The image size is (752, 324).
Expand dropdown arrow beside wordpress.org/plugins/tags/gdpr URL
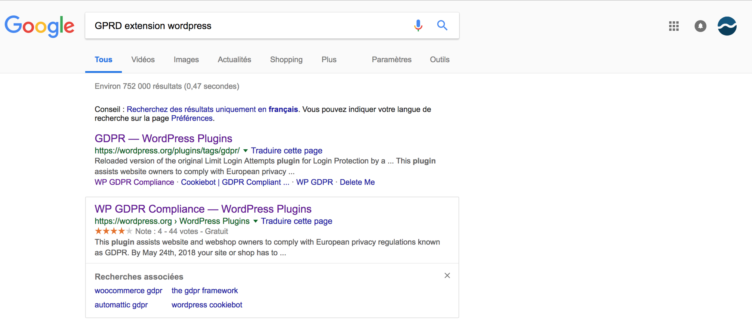pyautogui.click(x=245, y=151)
